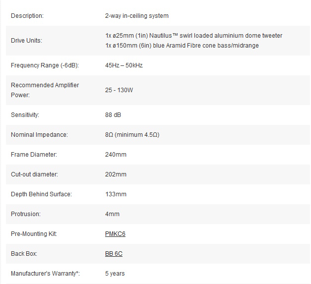Image resolution: width=311 pixels, height=284 pixels.
Task: Select the "8Ω (minimum 4.5Ω)" value
Action: tap(132, 135)
